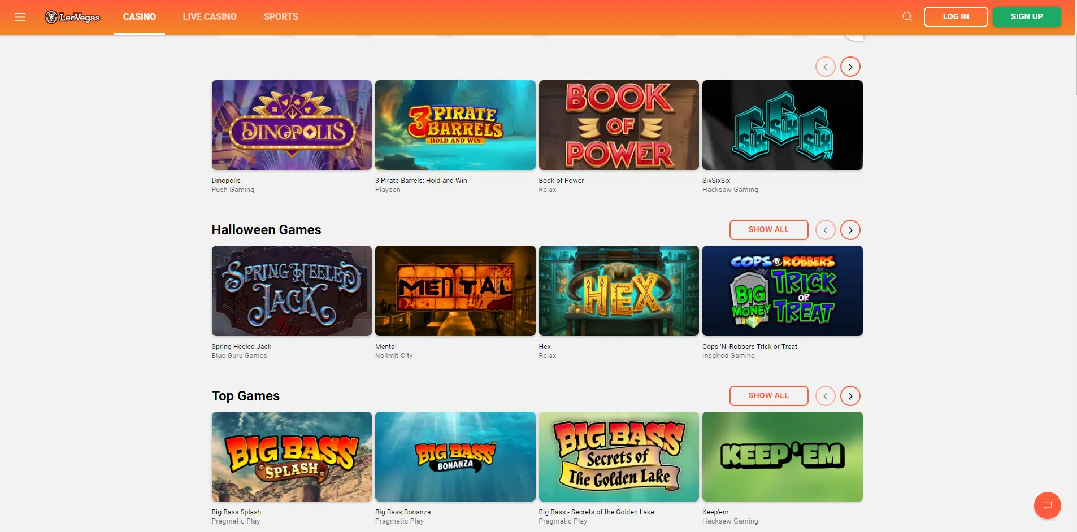Click the 'Keep'em' title text
The image size is (1077, 532).
click(715, 512)
